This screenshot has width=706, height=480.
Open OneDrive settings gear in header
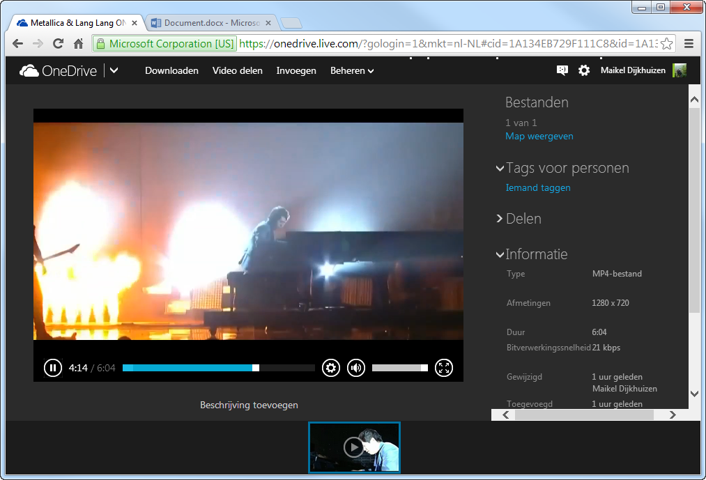584,70
